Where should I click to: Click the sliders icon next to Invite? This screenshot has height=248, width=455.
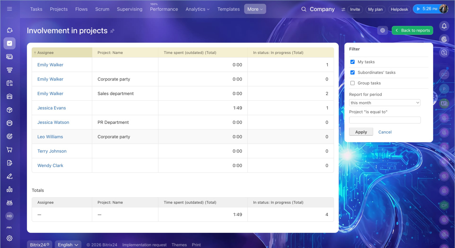[343, 10]
